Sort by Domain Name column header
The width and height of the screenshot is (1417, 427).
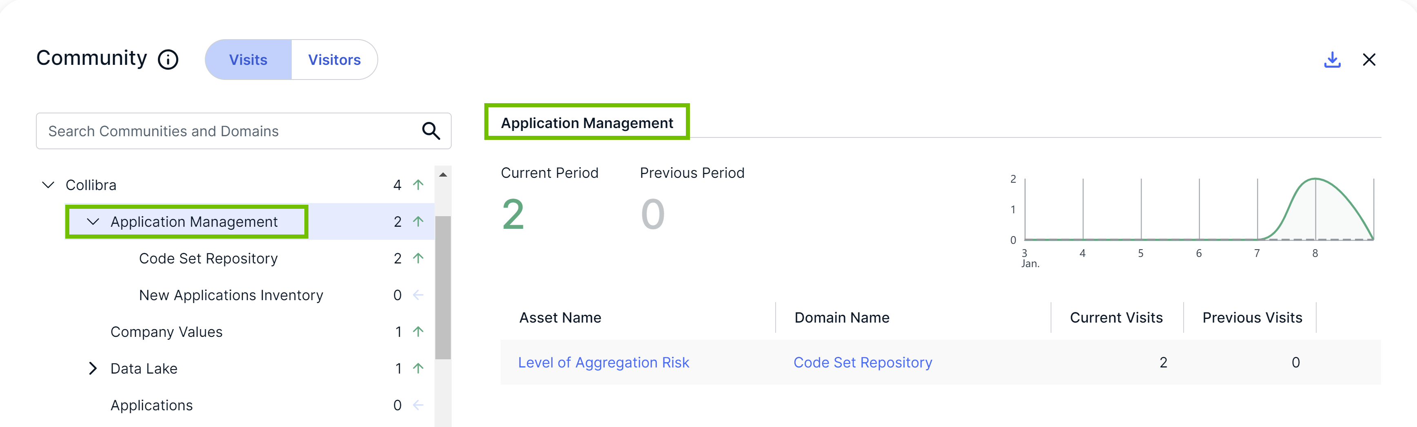842,318
